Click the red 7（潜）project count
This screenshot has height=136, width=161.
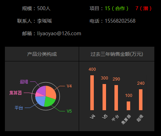pyautogui.click(x=143, y=8)
